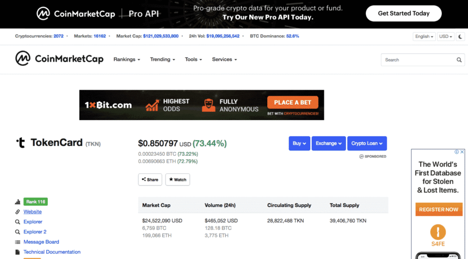Click the (73.44%) change text

click(210, 143)
